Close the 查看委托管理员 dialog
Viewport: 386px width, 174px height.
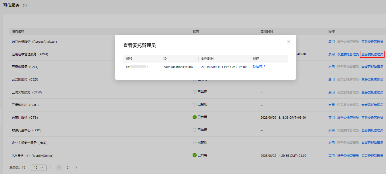[x=289, y=42]
